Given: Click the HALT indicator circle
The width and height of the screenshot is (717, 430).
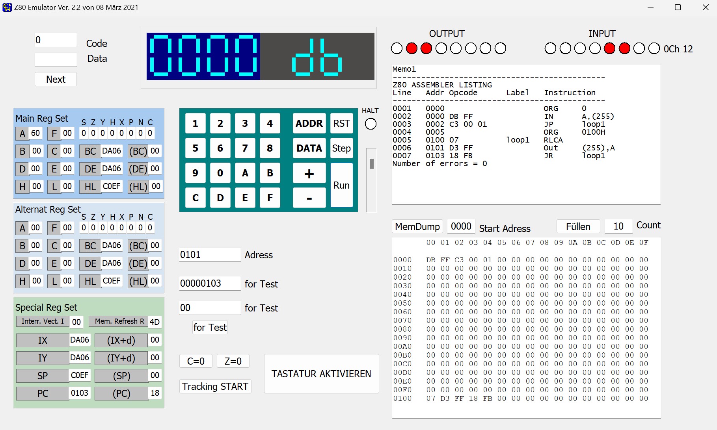Looking at the screenshot, I should pos(371,124).
